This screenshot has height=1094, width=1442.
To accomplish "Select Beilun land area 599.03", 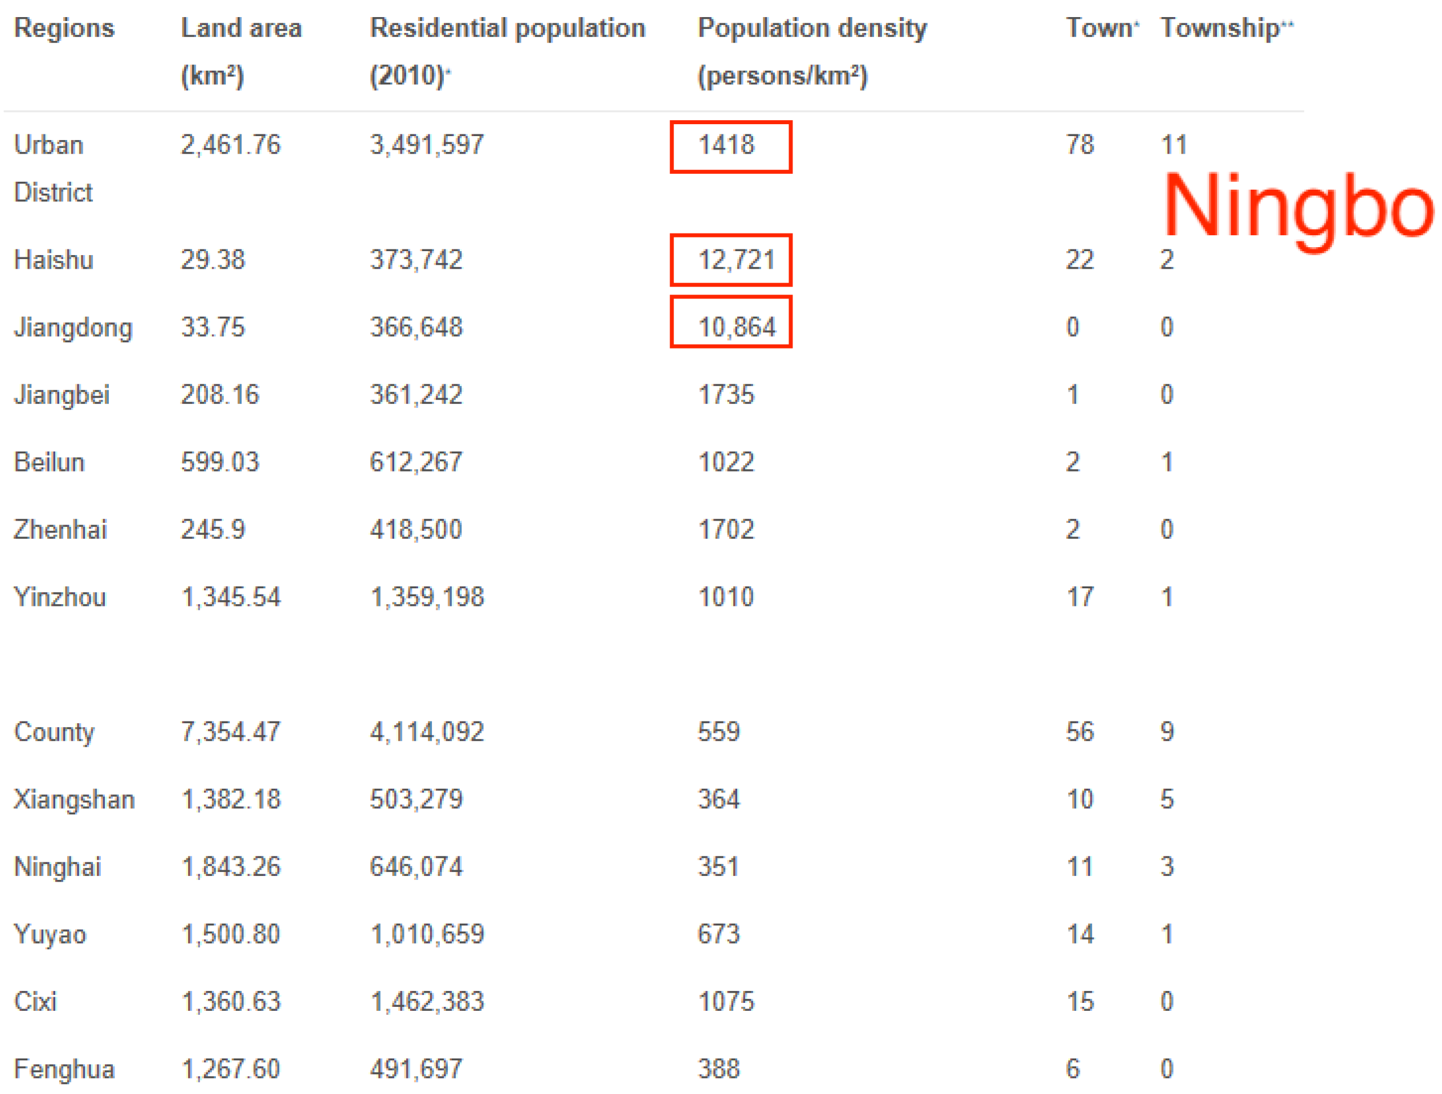I will click(220, 462).
